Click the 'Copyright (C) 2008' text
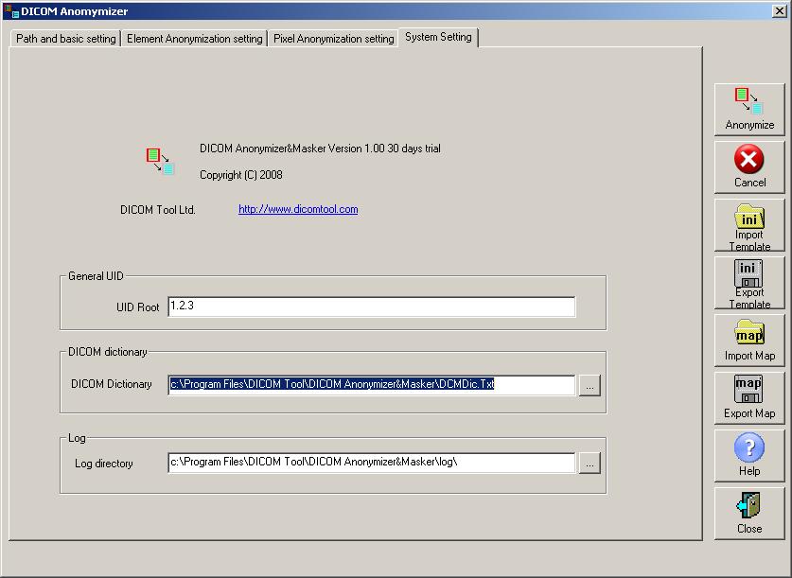 pyautogui.click(x=241, y=175)
